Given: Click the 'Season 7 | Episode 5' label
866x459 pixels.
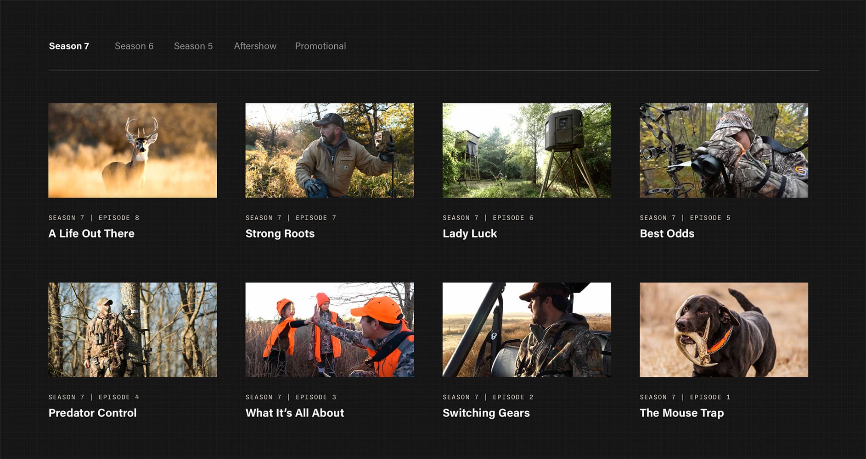Looking at the screenshot, I should [x=685, y=218].
